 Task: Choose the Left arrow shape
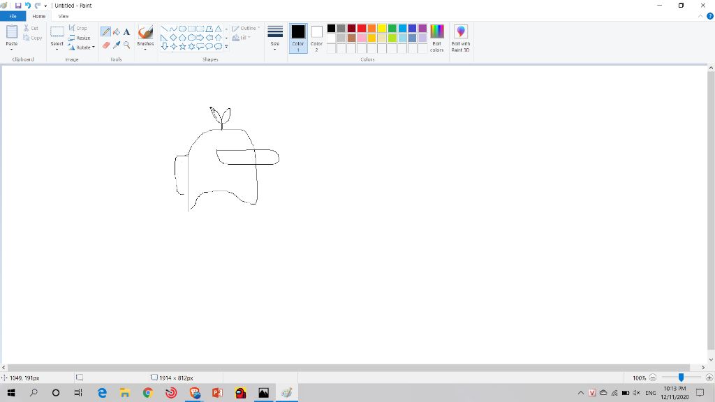(209, 38)
